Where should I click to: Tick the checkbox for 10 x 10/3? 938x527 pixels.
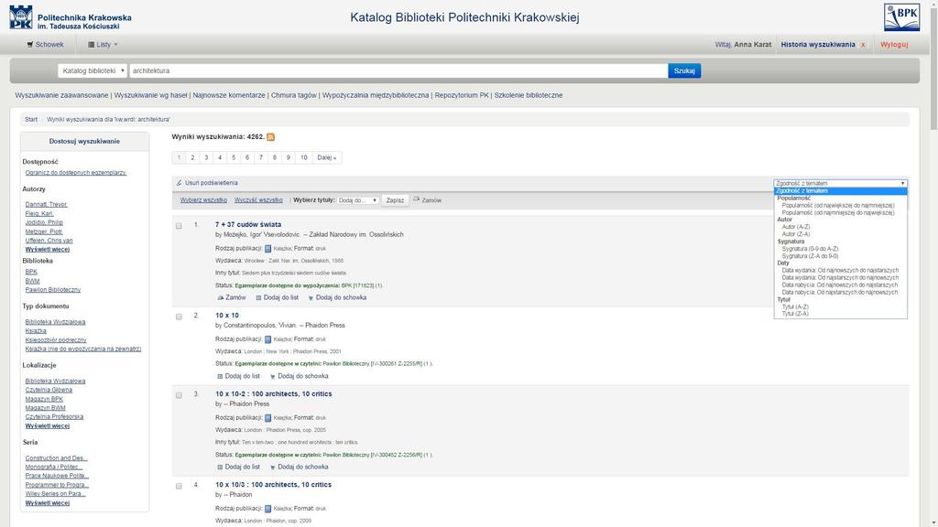(x=179, y=486)
